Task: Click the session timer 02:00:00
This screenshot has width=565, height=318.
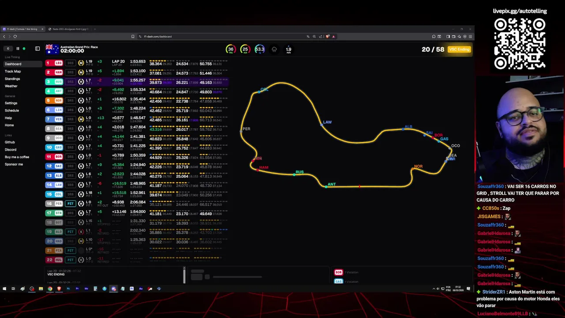Action: point(72,51)
